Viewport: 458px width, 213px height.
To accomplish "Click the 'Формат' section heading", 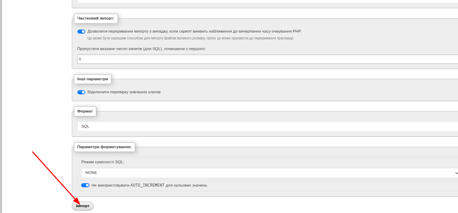I will 85,111.
